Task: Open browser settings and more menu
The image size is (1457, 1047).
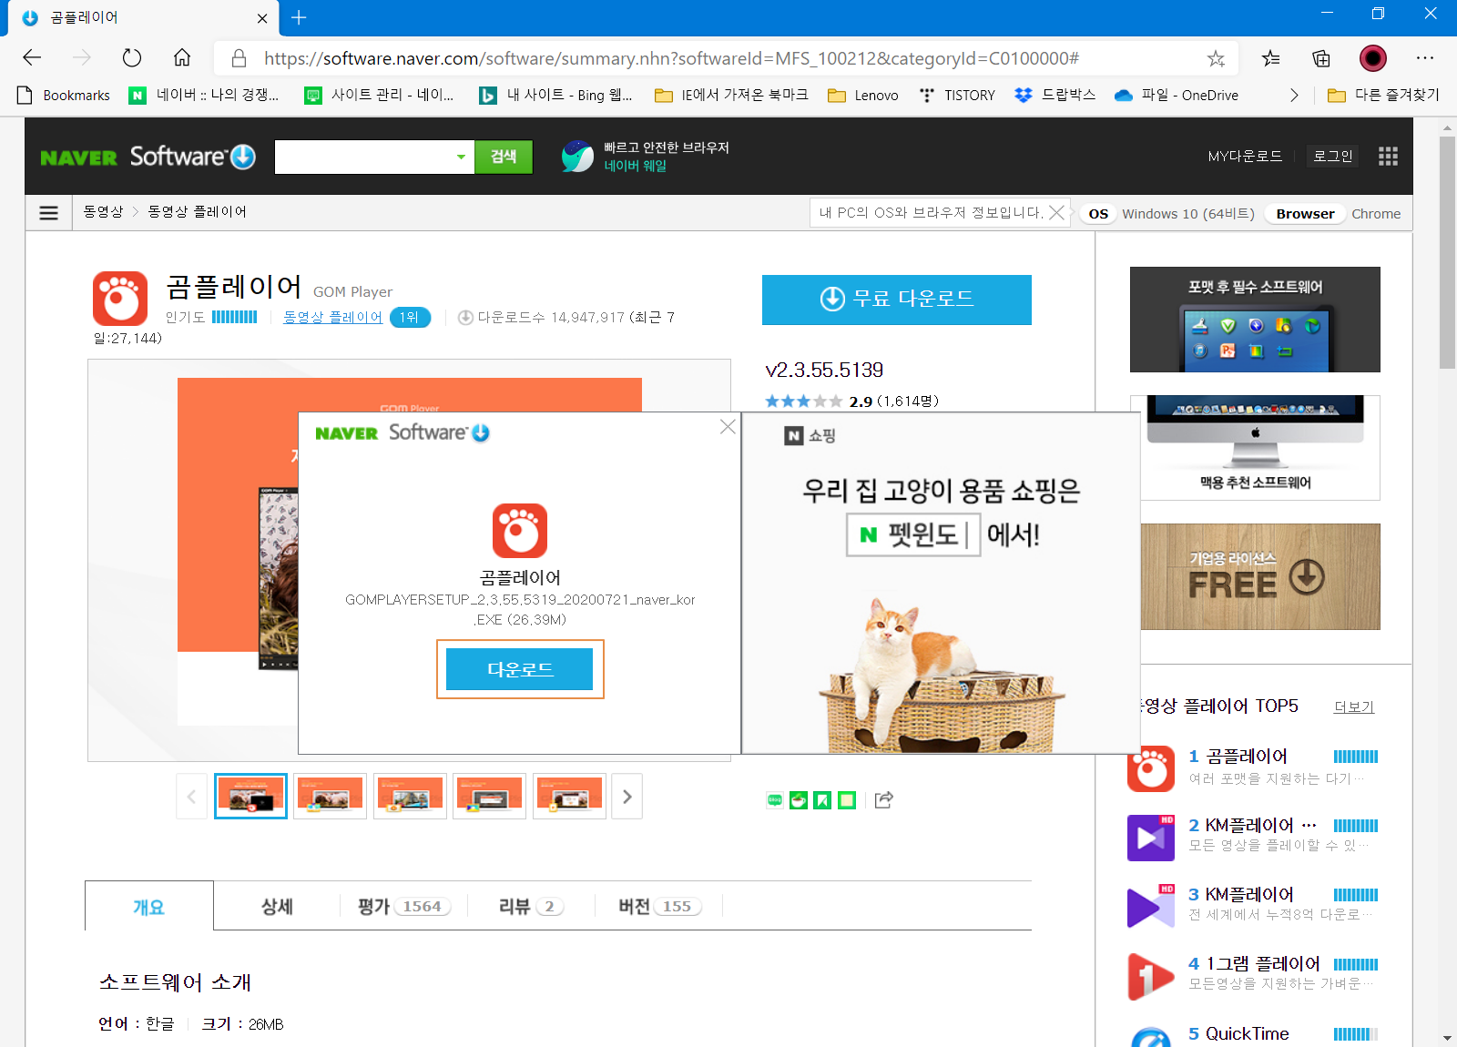Action: click(1425, 58)
